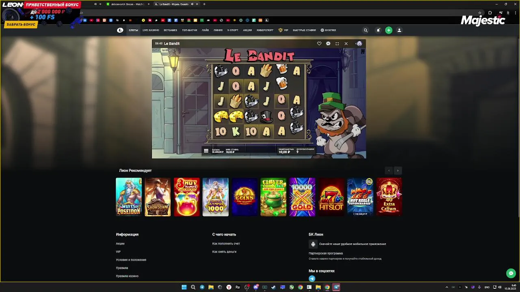Open the Telegram social link icon
Viewport: 520px width, 292px height.
(x=312, y=279)
